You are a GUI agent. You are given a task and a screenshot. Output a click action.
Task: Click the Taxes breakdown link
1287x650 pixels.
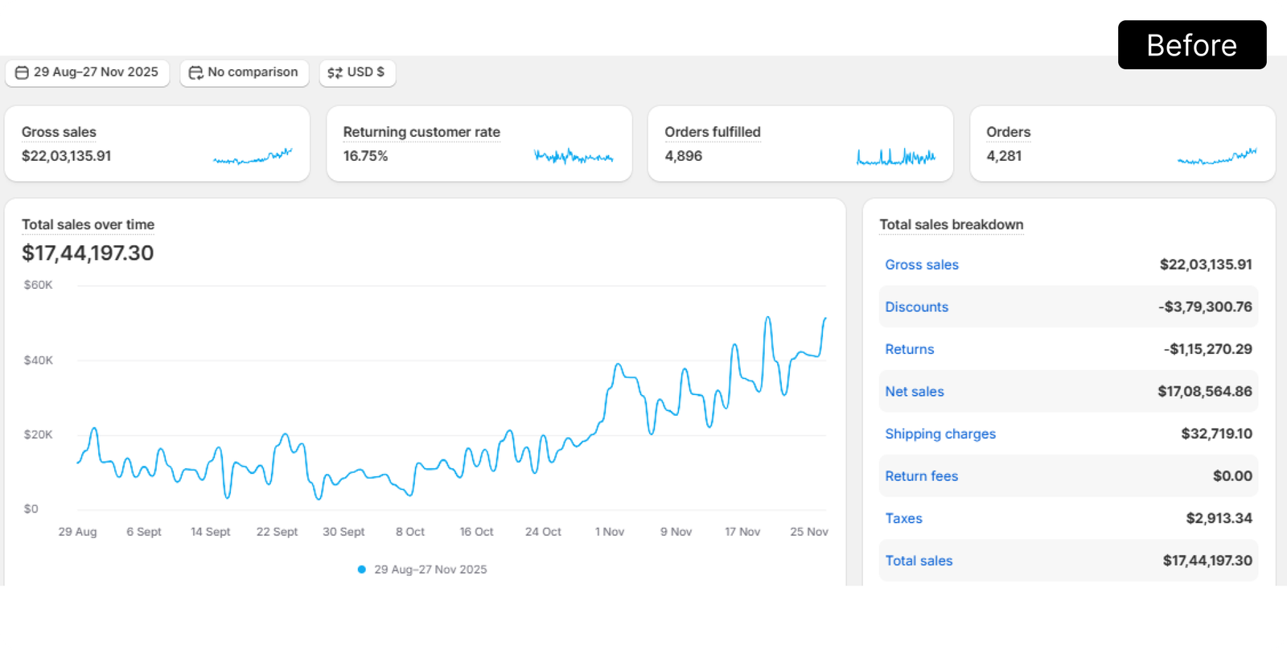[x=903, y=519]
